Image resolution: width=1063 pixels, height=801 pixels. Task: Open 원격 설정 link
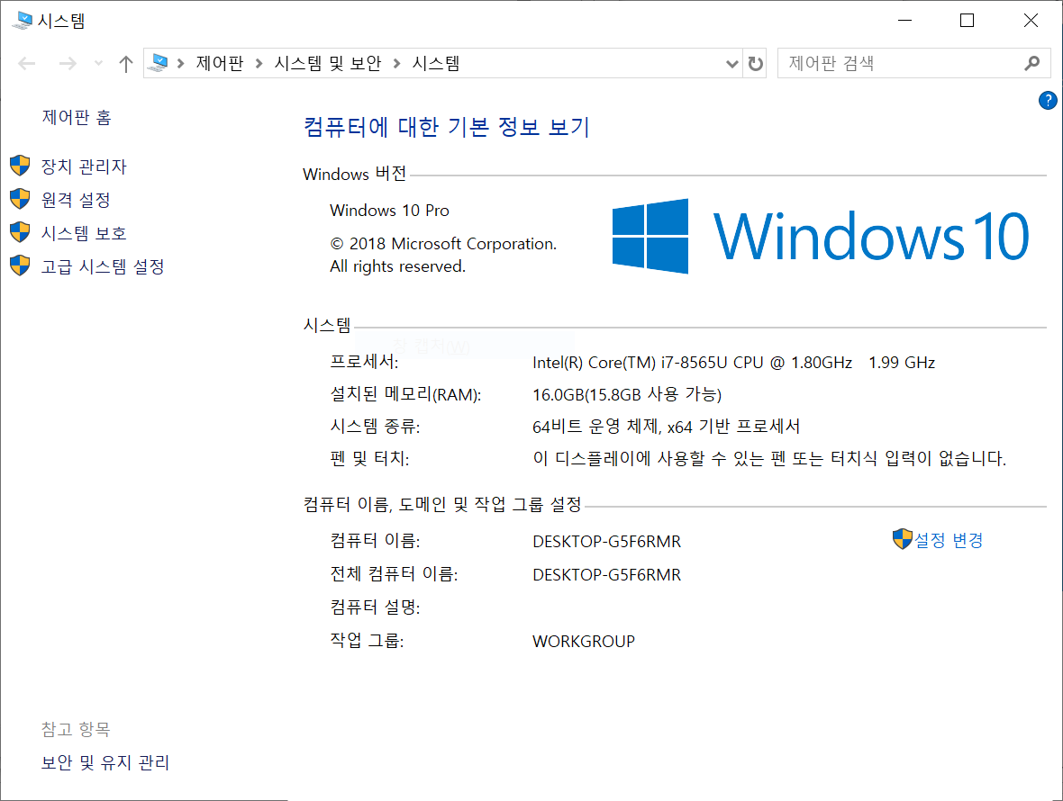tap(76, 200)
